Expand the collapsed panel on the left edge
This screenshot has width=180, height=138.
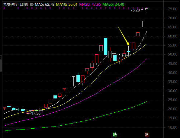click(x=1, y=57)
